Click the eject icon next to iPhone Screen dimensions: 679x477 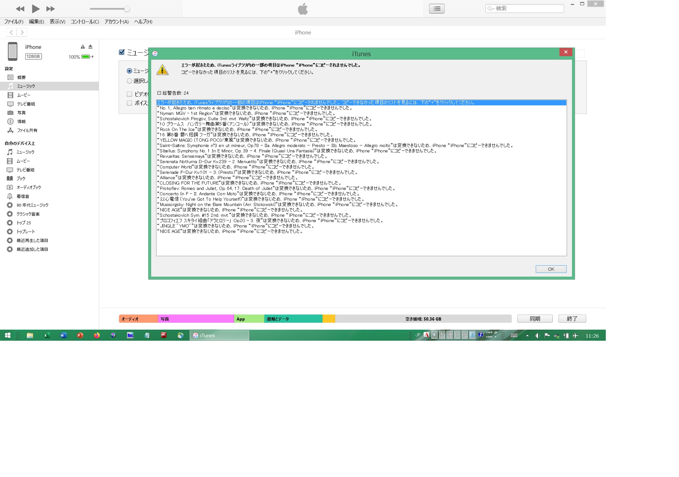[91, 47]
